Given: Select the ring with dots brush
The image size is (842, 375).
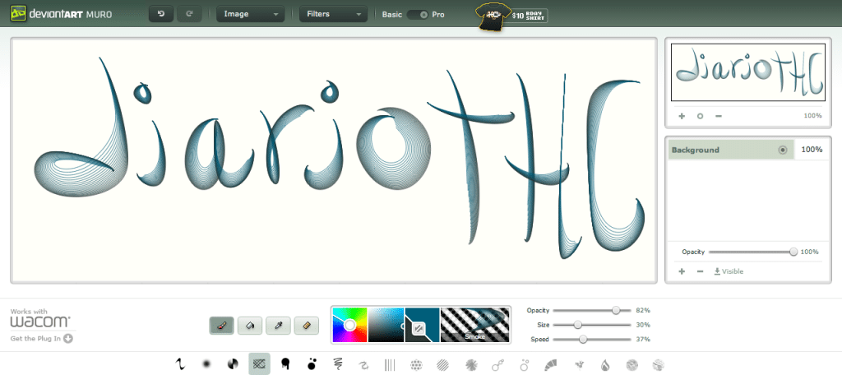Looking at the screenshot, I should 525,365.
